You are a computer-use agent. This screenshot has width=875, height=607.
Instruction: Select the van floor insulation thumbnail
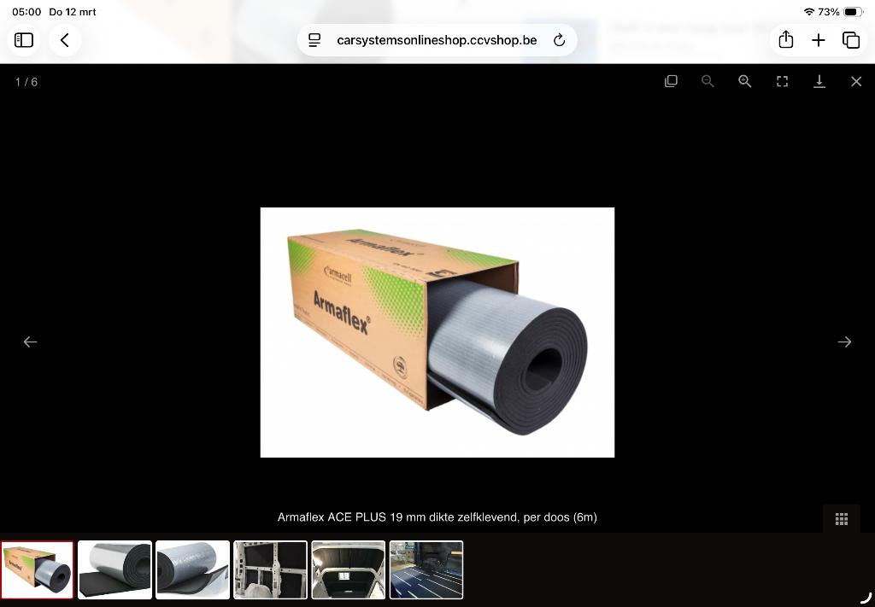click(426, 569)
